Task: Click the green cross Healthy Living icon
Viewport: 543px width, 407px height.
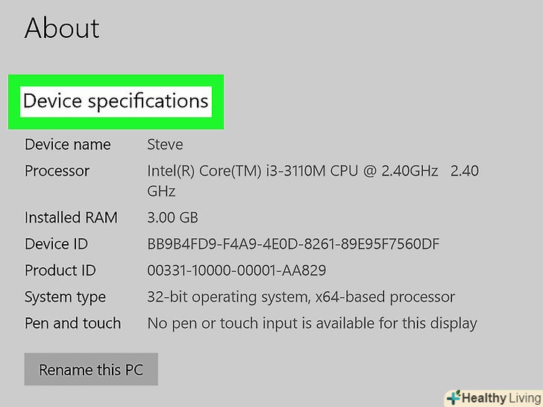Action: (x=453, y=398)
